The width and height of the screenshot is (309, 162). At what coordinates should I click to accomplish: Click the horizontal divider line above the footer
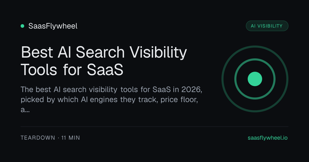click(x=154, y=127)
